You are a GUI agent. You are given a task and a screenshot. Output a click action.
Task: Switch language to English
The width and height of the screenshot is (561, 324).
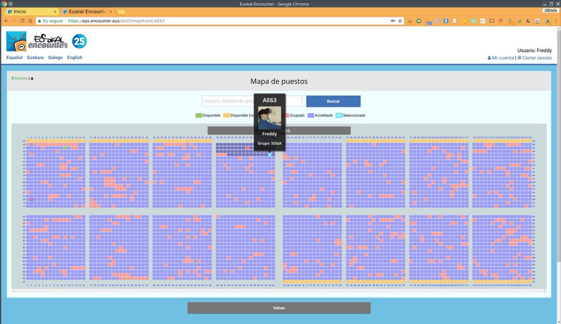[75, 58]
